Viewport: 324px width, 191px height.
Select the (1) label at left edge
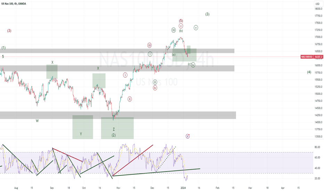[3, 48]
